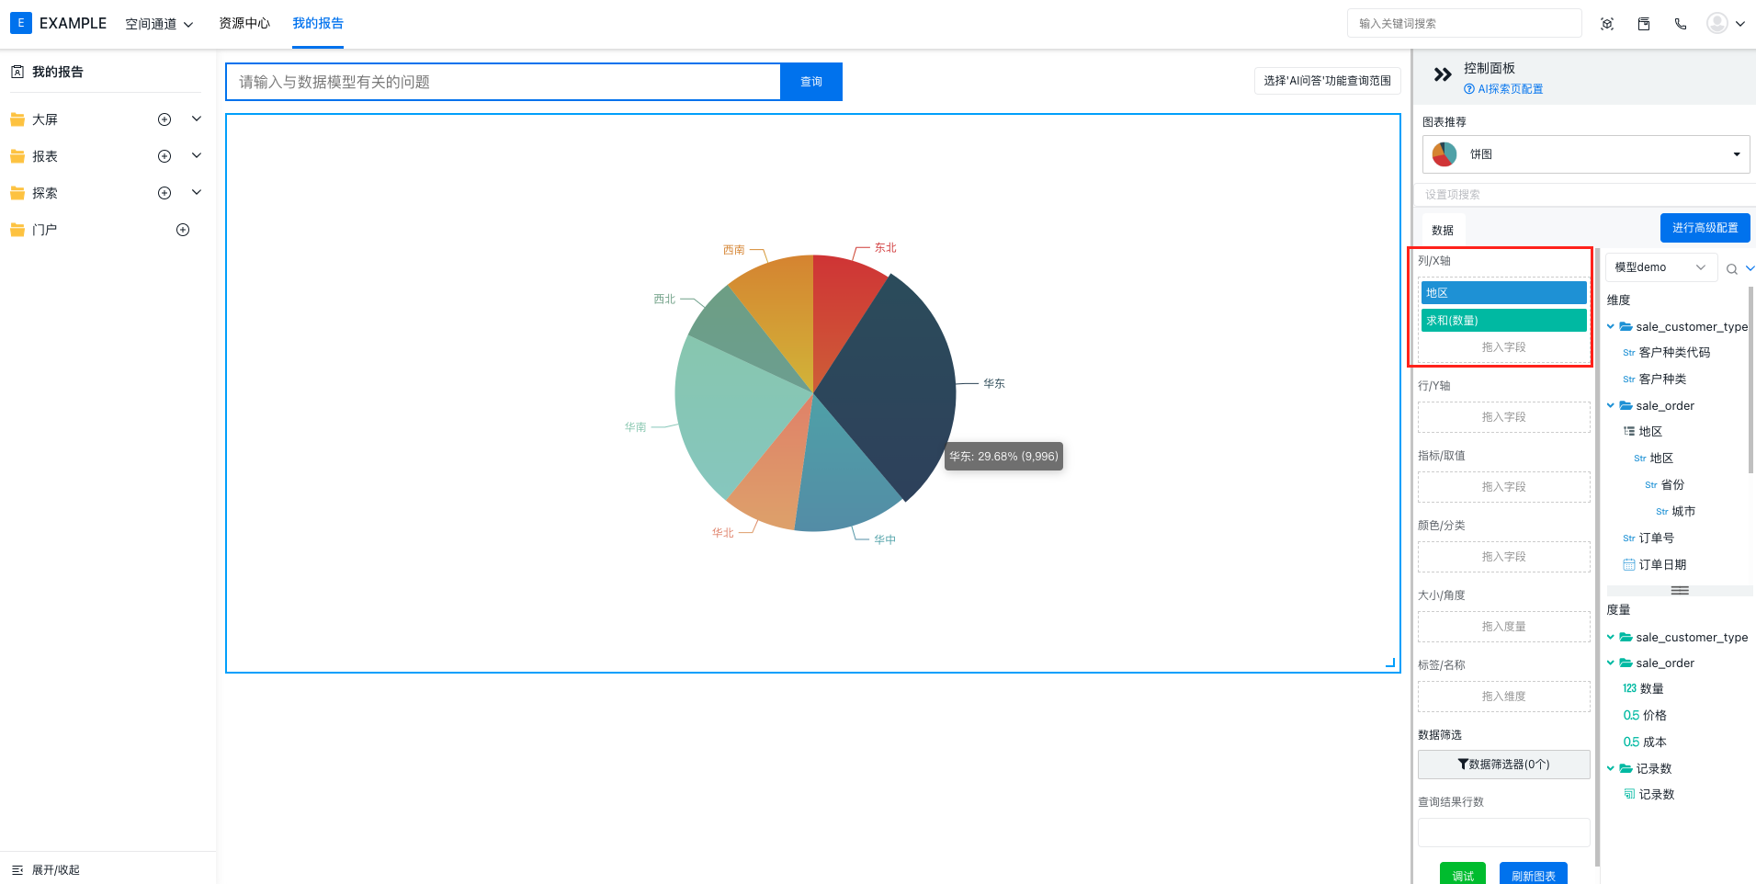Image resolution: width=1756 pixels, height=884 pixels.
Task: Click the 刷新图表 button
Action: [1534, 874]
